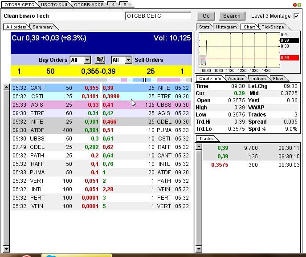Select VERT sell order at 5

click(147, 206)
